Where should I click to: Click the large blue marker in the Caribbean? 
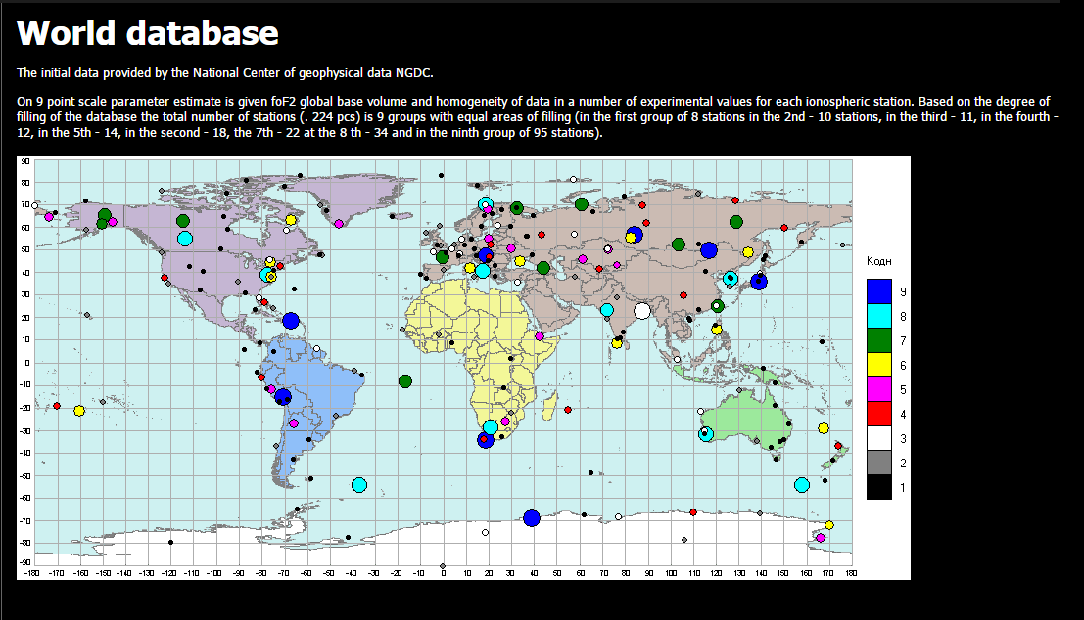(290, 320)
